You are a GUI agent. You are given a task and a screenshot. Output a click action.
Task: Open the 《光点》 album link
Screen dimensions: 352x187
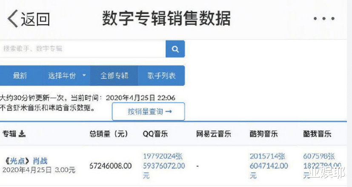(x=17, y=161)
